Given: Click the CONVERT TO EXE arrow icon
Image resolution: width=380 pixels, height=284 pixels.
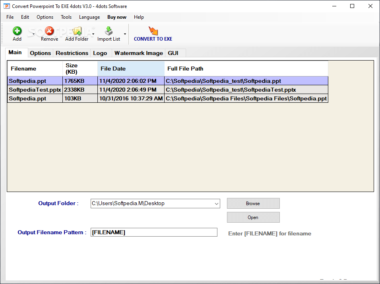Looking at the screenshot, I should click(x=153, y=31).
